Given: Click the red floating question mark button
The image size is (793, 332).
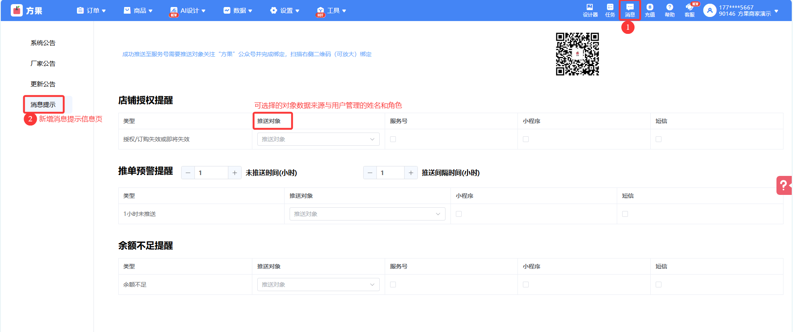Looking at the screenshot, I should pyautogui.click(x=784, y=185).
